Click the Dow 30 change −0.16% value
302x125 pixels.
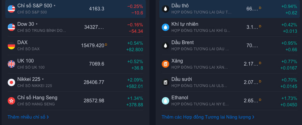135,25
